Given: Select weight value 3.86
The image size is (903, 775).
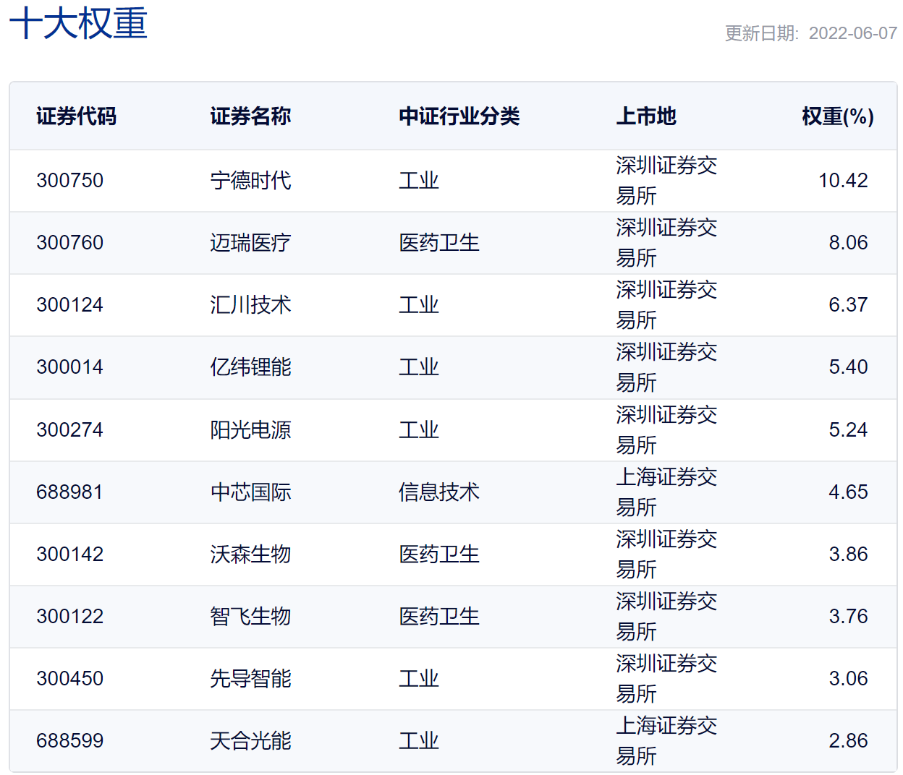Looking at the screenshot, I should tap(848, 554).
